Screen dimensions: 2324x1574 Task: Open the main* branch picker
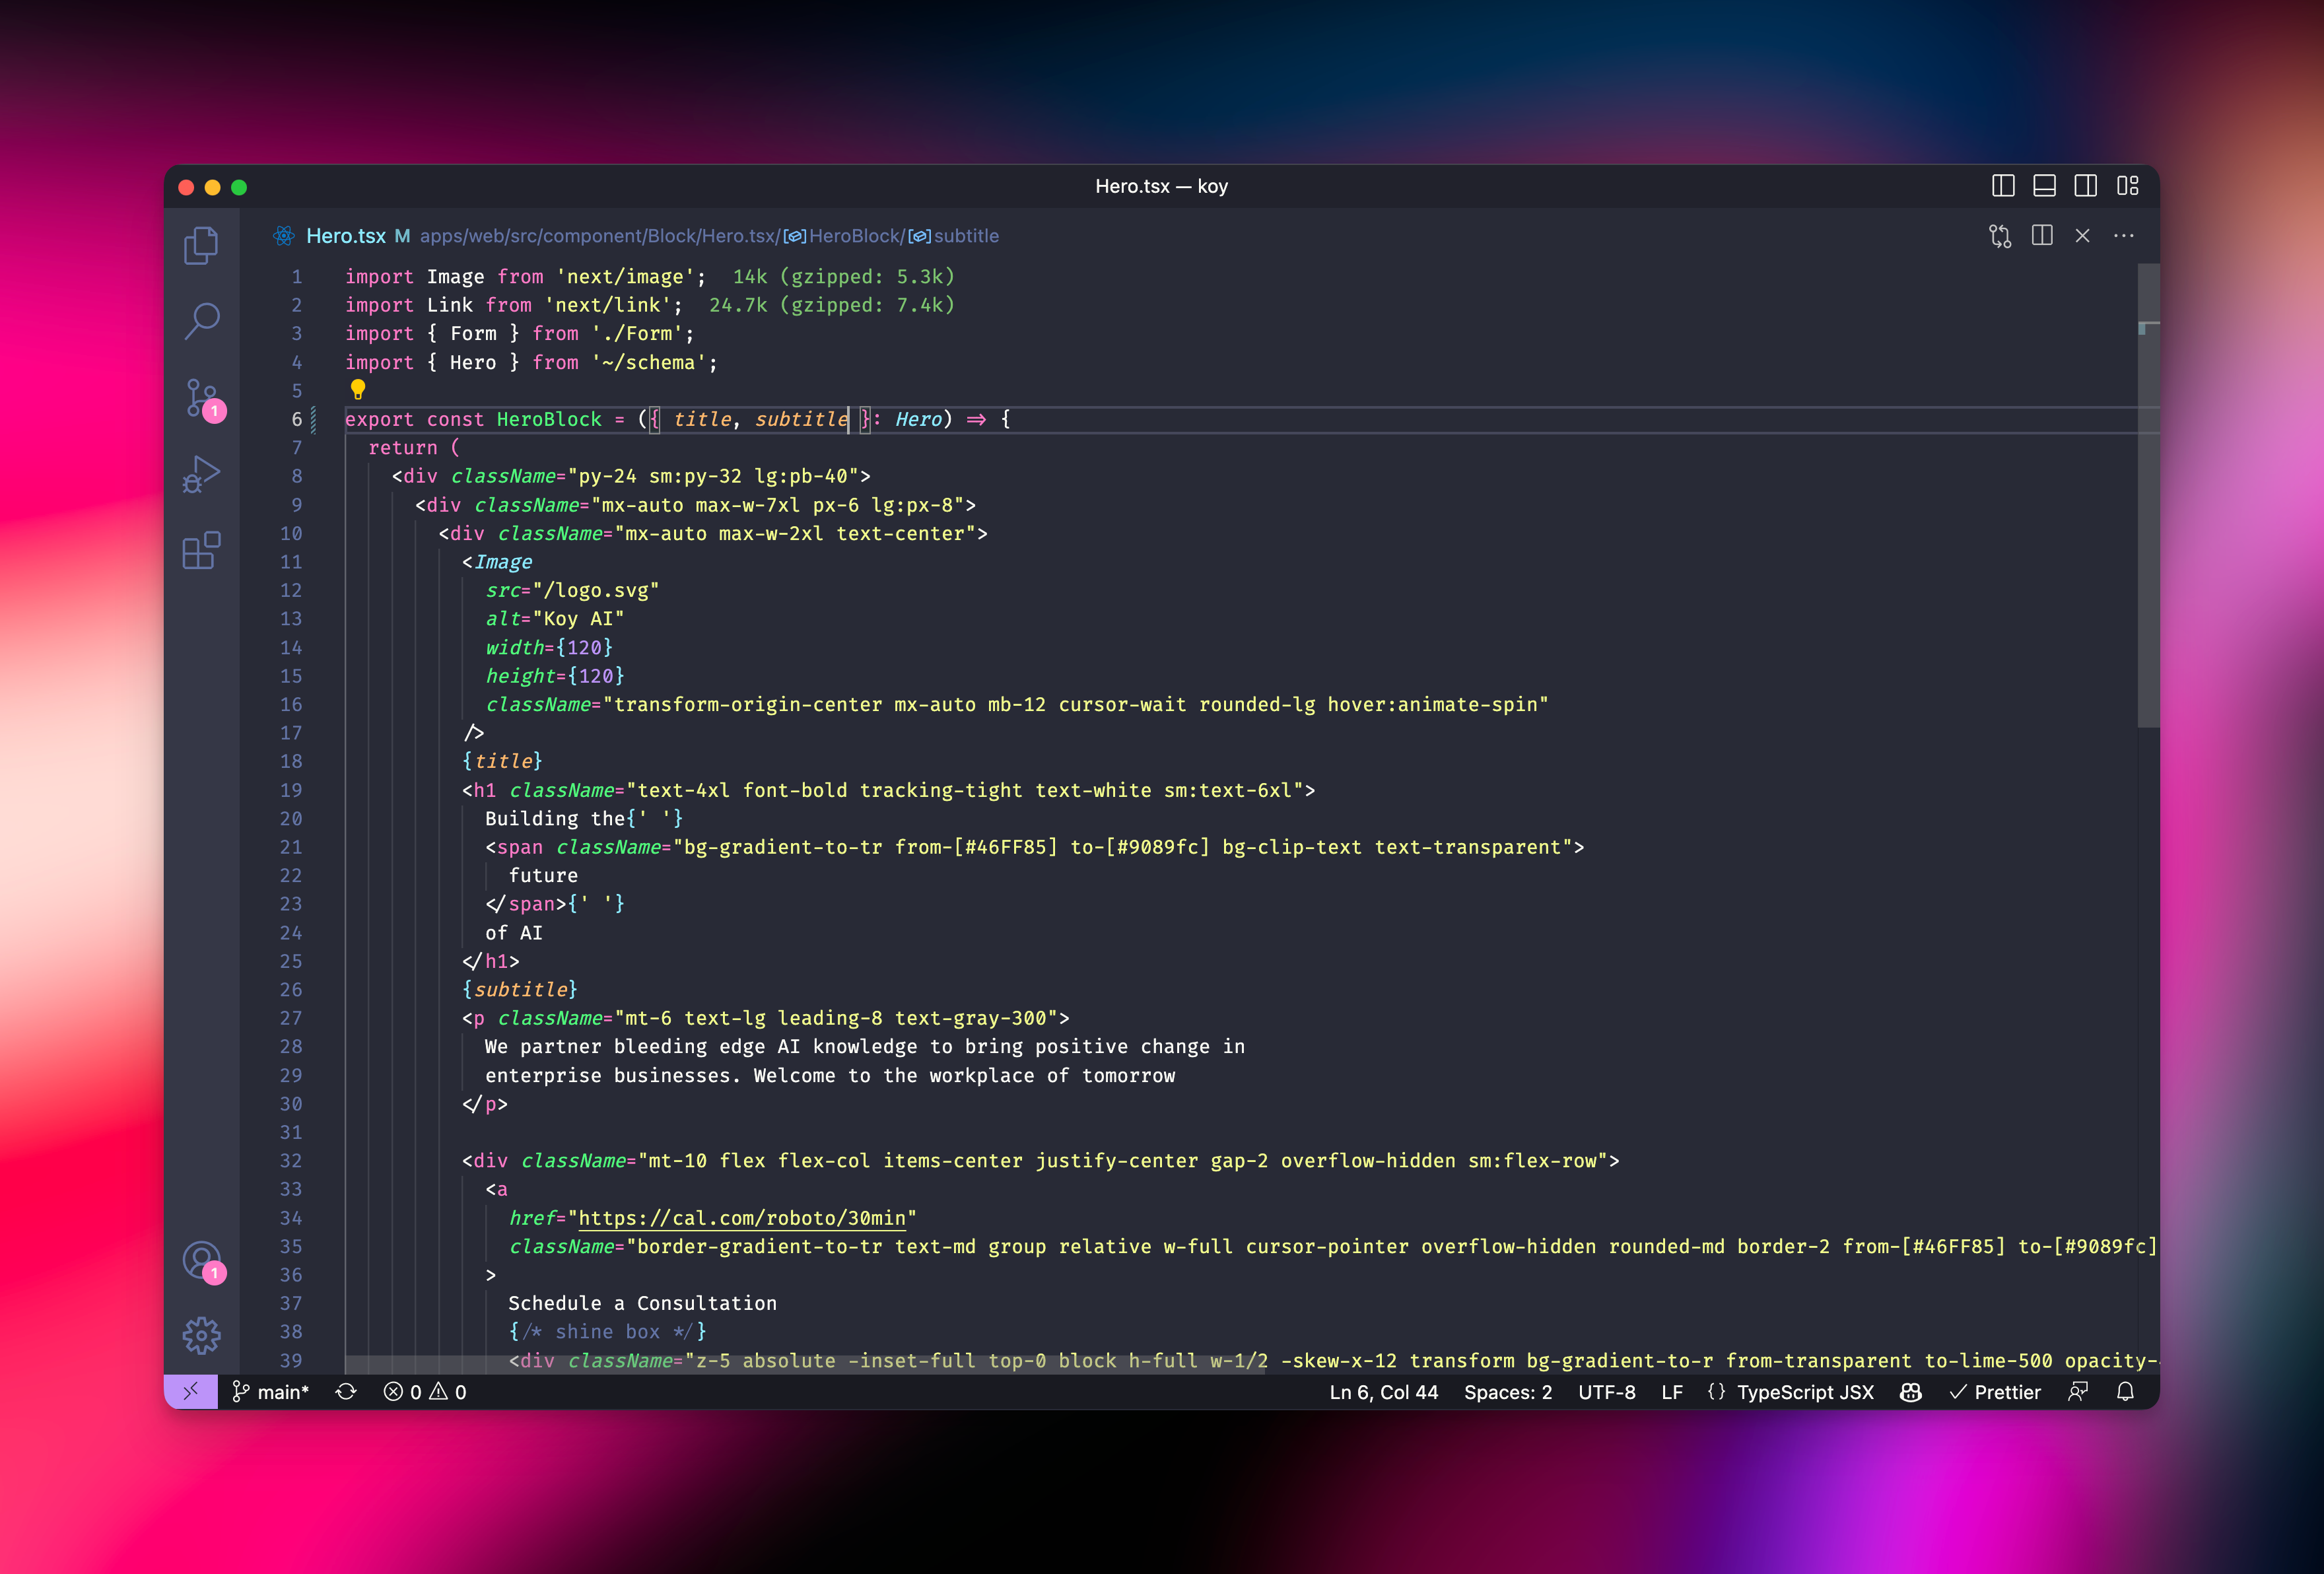[271, 1392]
